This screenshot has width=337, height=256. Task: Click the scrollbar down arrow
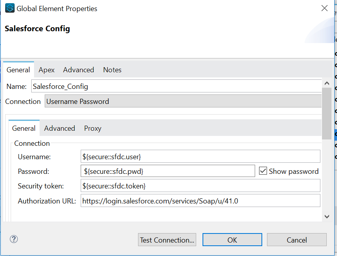(327, 216)
